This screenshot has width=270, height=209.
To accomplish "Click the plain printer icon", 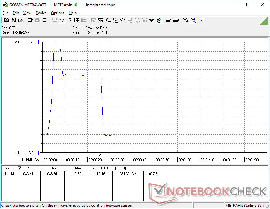I will tap(176, 20).
